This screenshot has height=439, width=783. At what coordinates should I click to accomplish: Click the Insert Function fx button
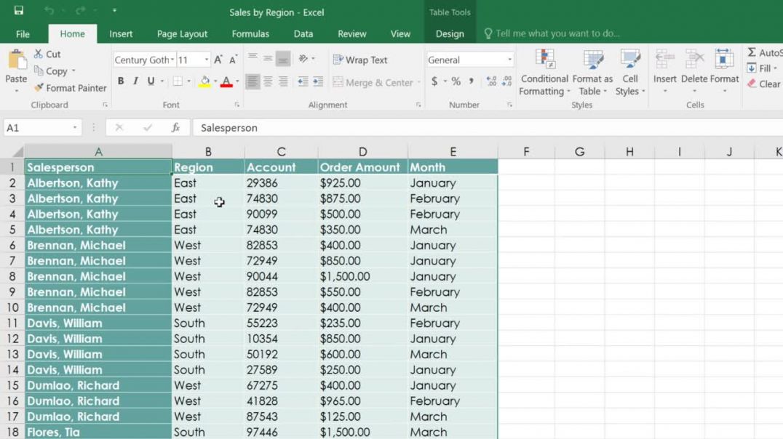click(176, 128)
